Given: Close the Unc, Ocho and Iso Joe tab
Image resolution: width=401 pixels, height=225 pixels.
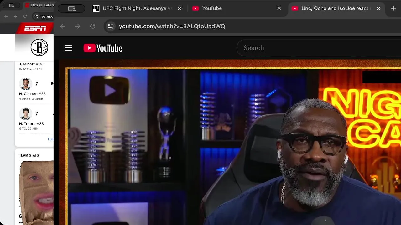Looking at the screenshot, I should pyautogui.click(x=378, y=8).
